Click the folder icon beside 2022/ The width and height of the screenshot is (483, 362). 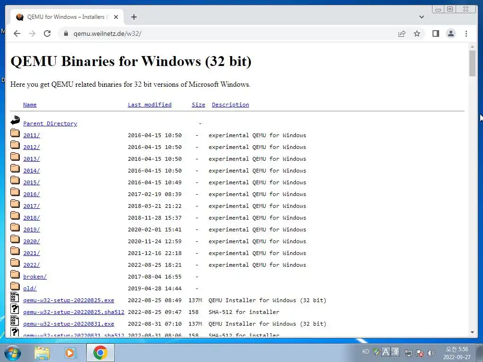point(15,263)
